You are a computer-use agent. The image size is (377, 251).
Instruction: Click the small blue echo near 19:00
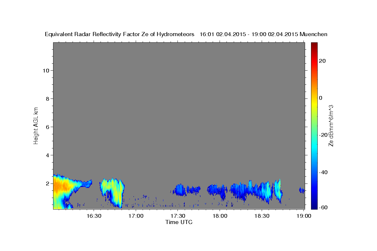click(302, 190)
